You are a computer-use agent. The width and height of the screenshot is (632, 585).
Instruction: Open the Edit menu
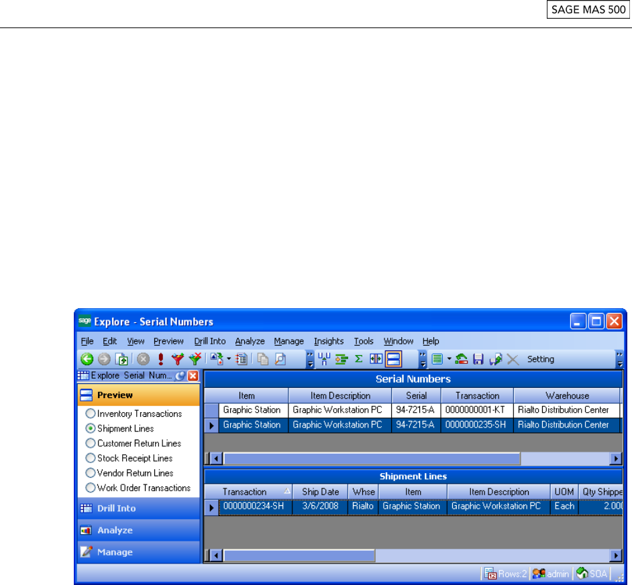point(109,341)
